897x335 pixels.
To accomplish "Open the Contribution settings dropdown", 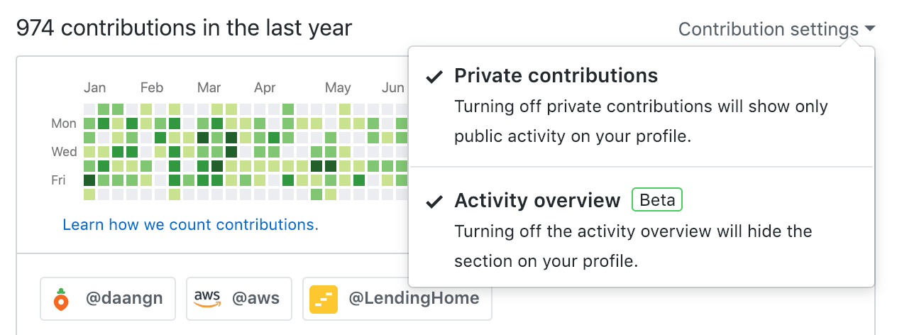I will (x=768, y=29).
